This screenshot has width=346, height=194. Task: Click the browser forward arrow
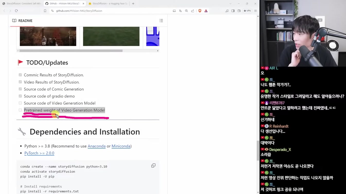coord(10,11)
